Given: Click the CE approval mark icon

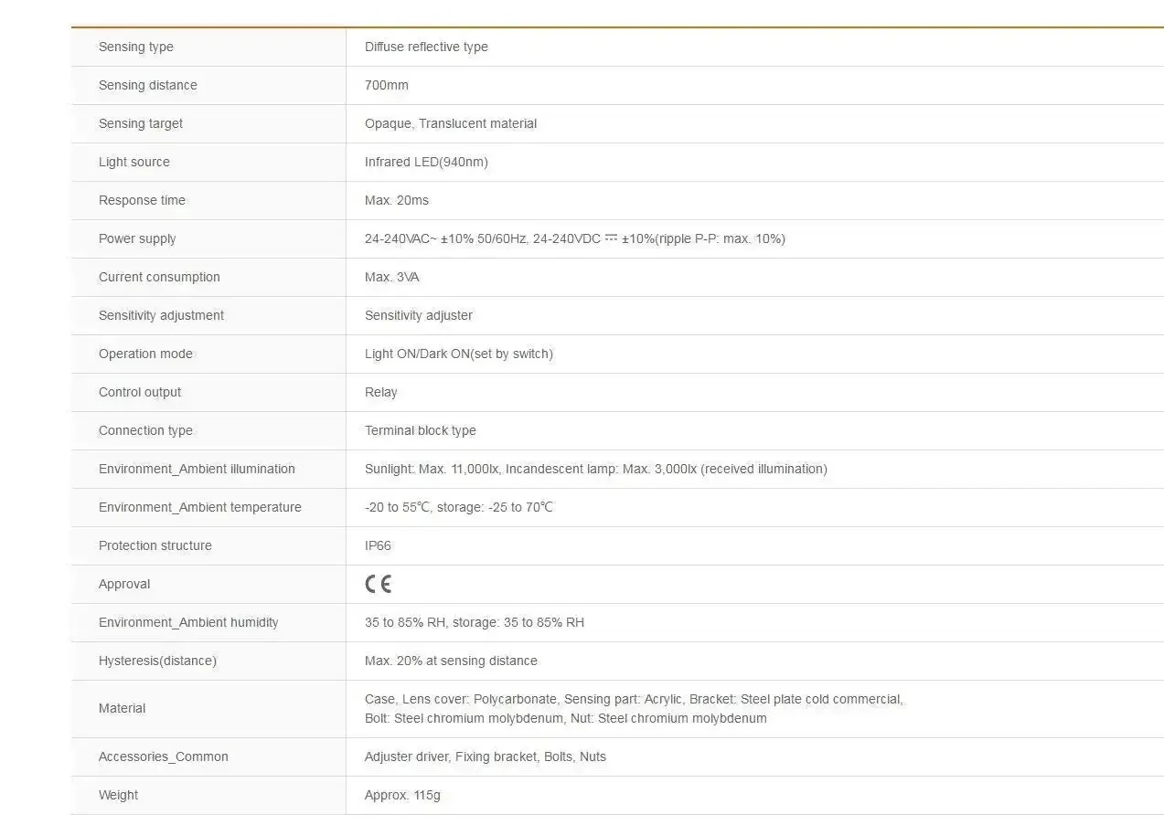Looking at the screenshot, I should (x=378, y=584).
